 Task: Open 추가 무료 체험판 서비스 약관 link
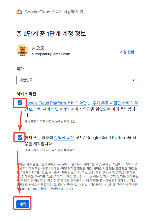[115, 103]
